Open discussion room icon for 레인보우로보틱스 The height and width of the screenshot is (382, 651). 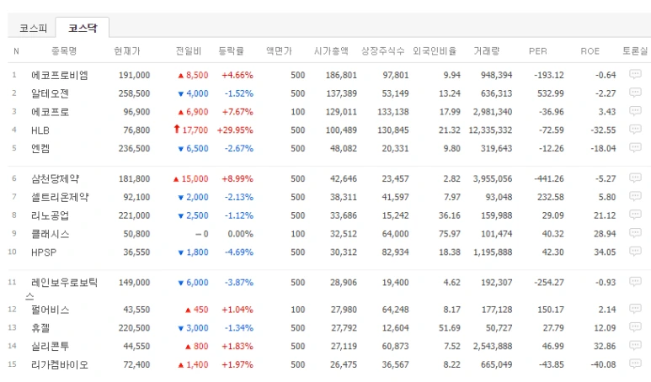635,282
